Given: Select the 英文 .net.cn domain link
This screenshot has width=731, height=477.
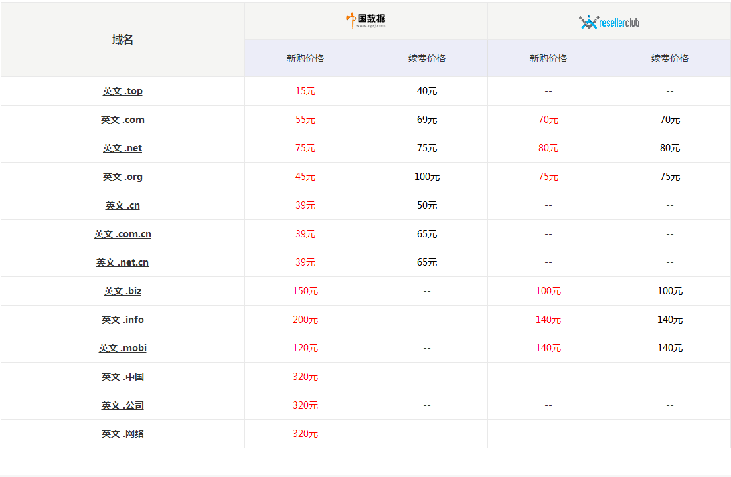Looking at the screenshot, I should point(122,262).
